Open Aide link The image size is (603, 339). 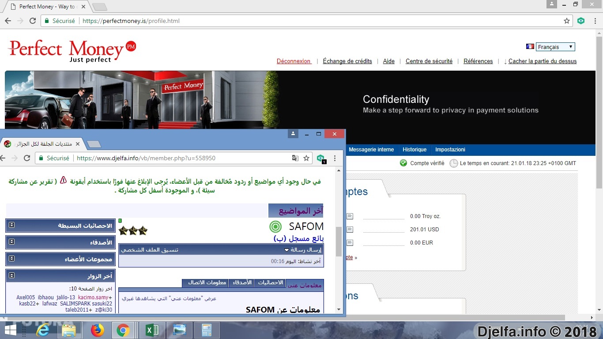389,61
